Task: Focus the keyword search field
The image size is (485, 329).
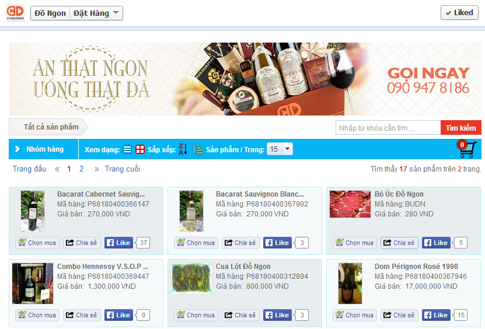Action: click(x=388, y=128)
